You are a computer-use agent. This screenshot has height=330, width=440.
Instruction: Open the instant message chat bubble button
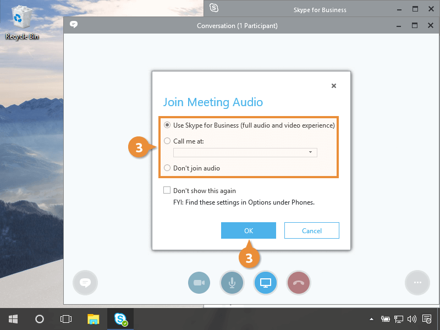pyautogui.click(x=85, y=283)
